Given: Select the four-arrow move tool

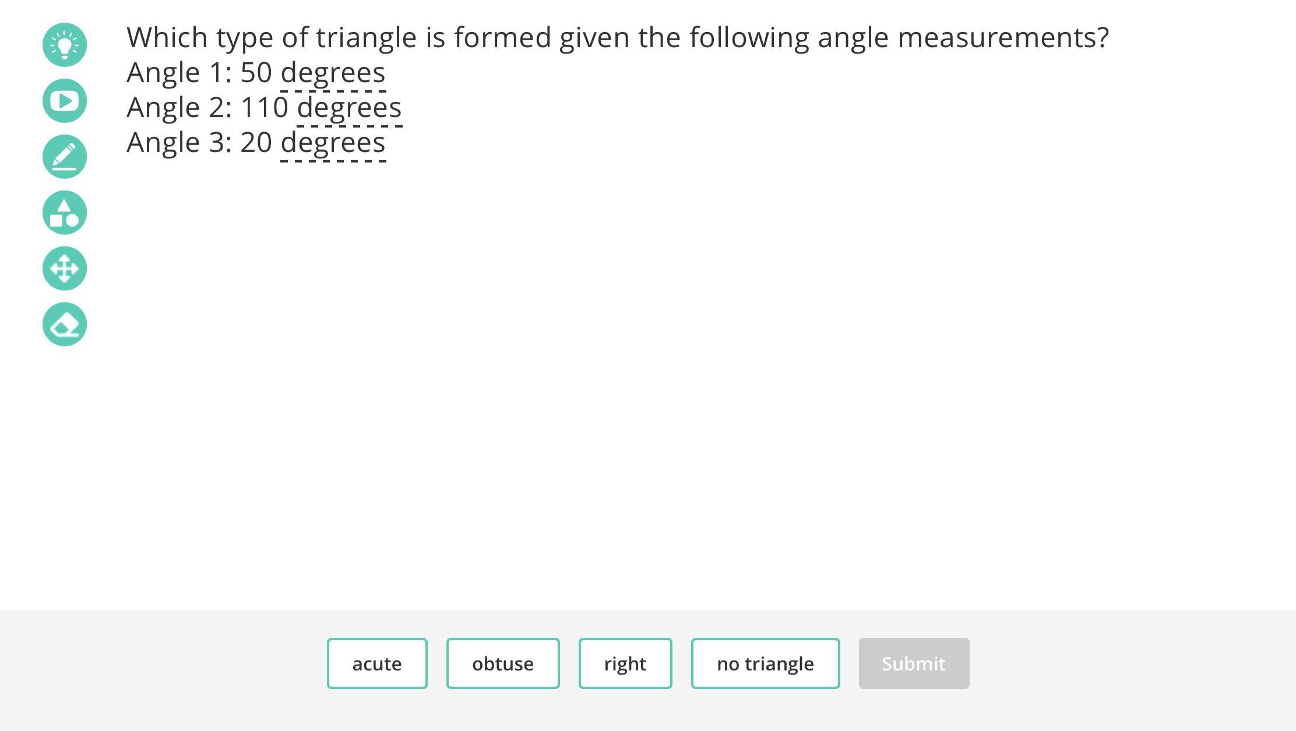Looking at the screenshot, I should tap(65, 269).
